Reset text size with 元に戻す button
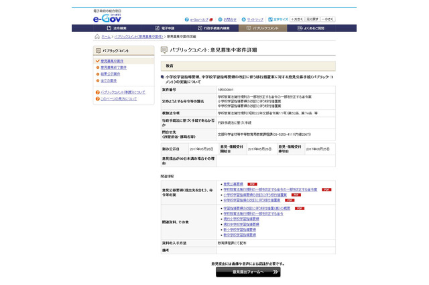429x285 pixels. [312, 19]
